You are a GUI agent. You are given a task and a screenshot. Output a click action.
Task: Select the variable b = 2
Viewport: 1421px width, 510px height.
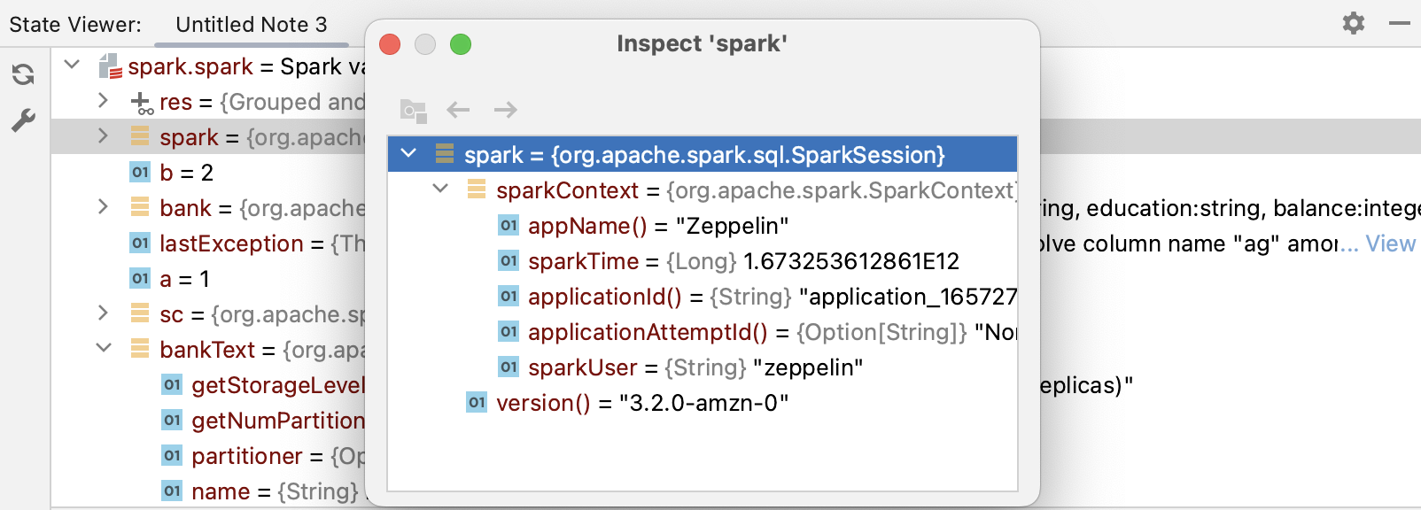pos(186,173)
